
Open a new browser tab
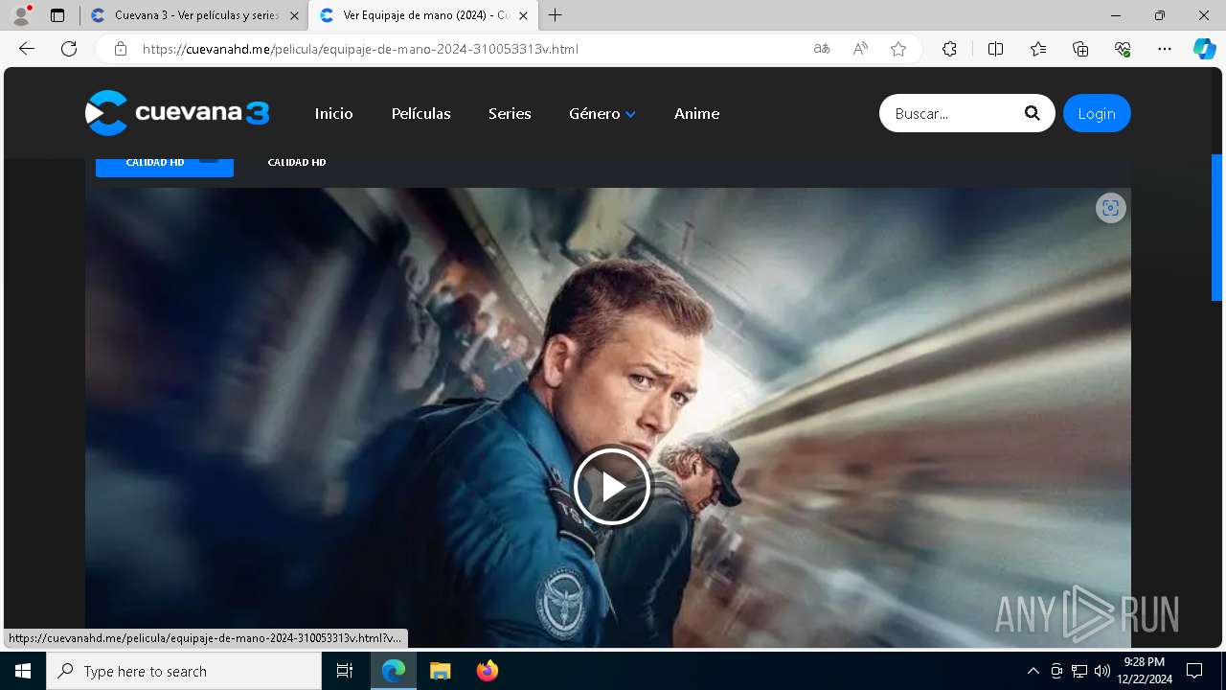coord(556,15)
